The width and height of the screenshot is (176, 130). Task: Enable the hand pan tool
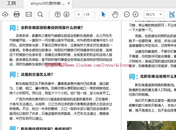(x=115, y=14)
